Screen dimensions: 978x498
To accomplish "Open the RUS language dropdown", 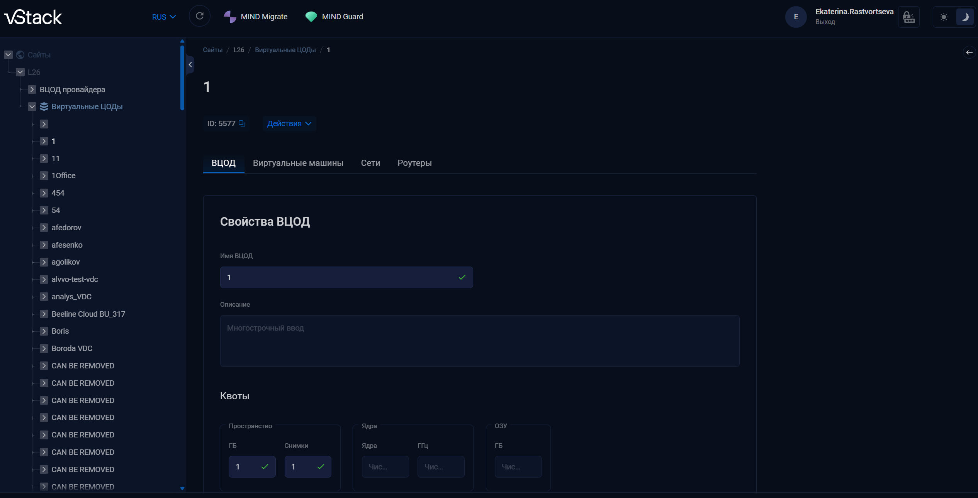I will [164, 17].
